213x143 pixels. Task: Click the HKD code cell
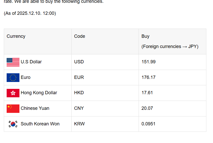coord(79,93)
